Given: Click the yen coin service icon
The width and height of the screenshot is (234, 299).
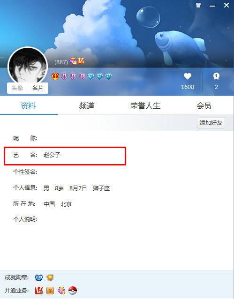Looking at the screenshot, I should (50, 291).
